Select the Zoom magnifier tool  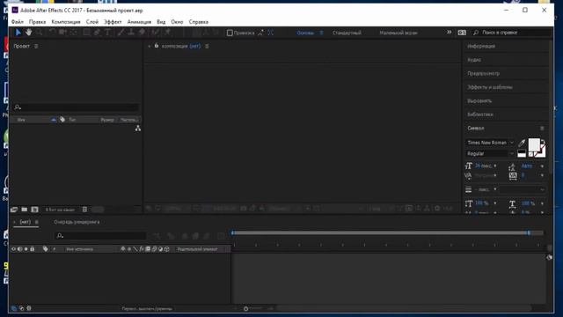39,33
